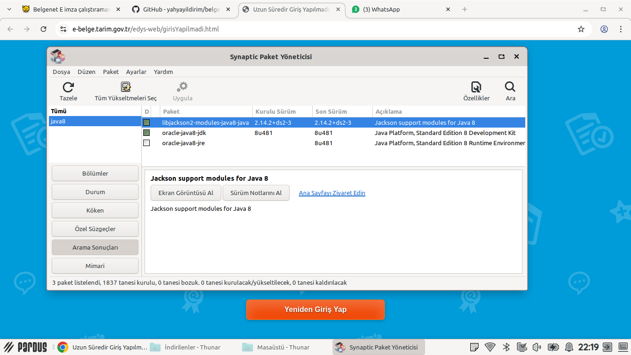Image resolution: width=631 pixels, height=355 pixels.
Task: Click the Tüm Yükseltmeleri Seç icon
Action: pos(126,87)
